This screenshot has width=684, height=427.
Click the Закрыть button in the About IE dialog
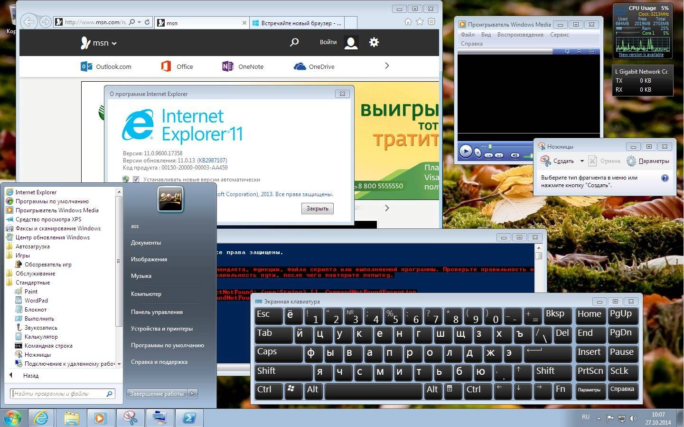click(318, 209)
